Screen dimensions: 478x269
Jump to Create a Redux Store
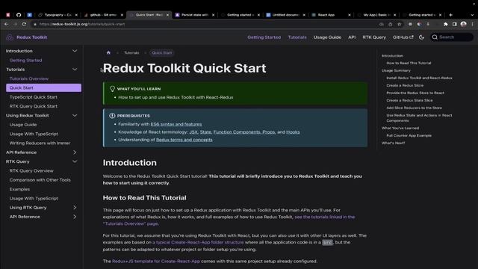tap(405, 85)
